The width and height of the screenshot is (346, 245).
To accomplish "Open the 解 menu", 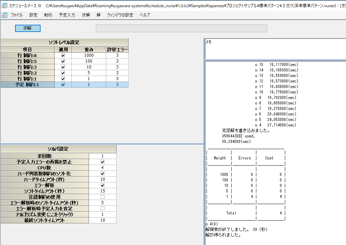I will (98, 15).
